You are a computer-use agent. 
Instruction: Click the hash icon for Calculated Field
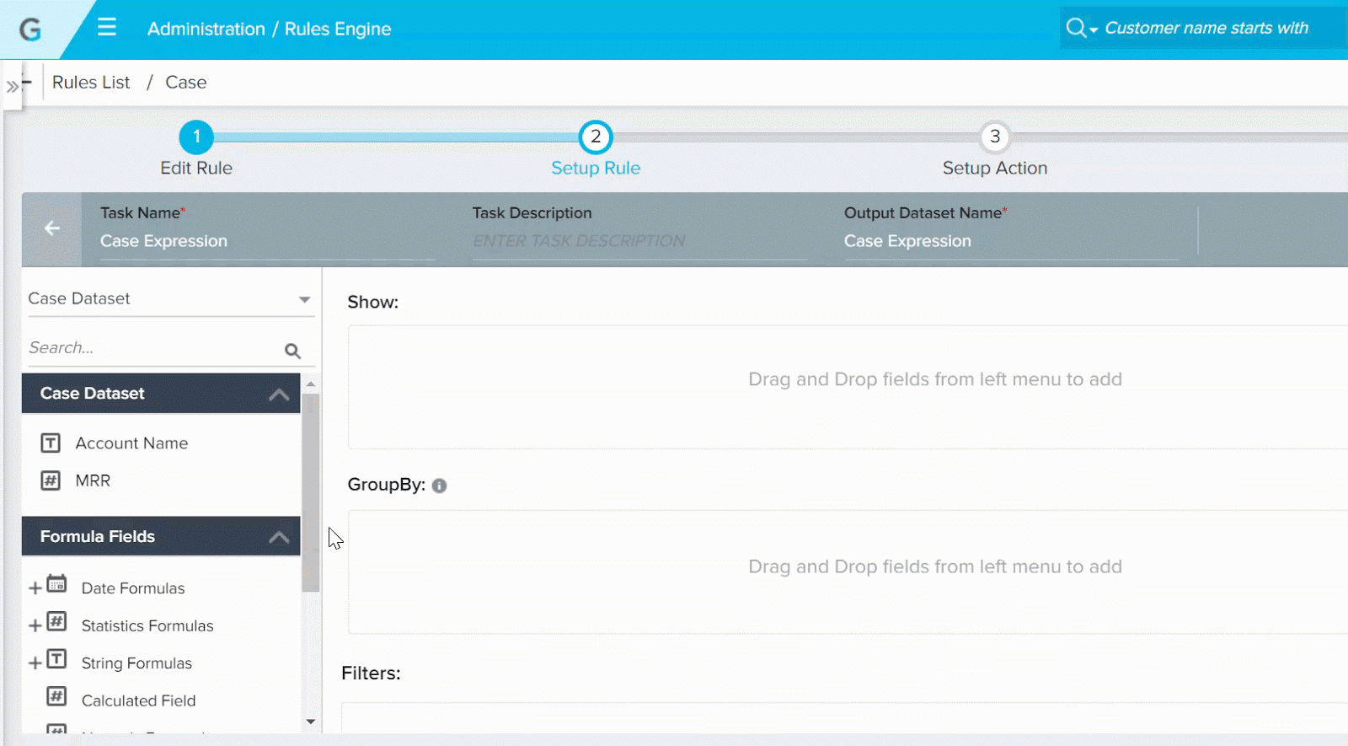56,696
